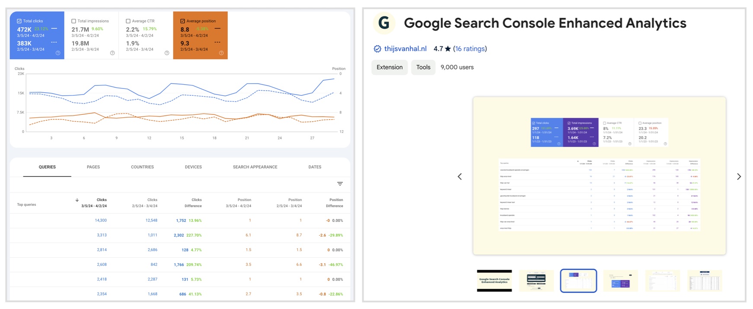Viewport: 753px width, 309px height.
Task: Click the Tools category chip
Action: pos(423,67)
